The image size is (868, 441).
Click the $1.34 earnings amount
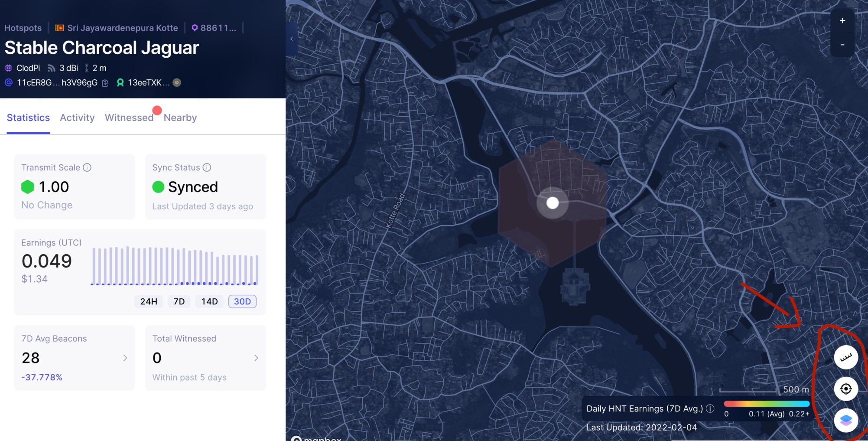pyautogui.click(x=35, y=279)
